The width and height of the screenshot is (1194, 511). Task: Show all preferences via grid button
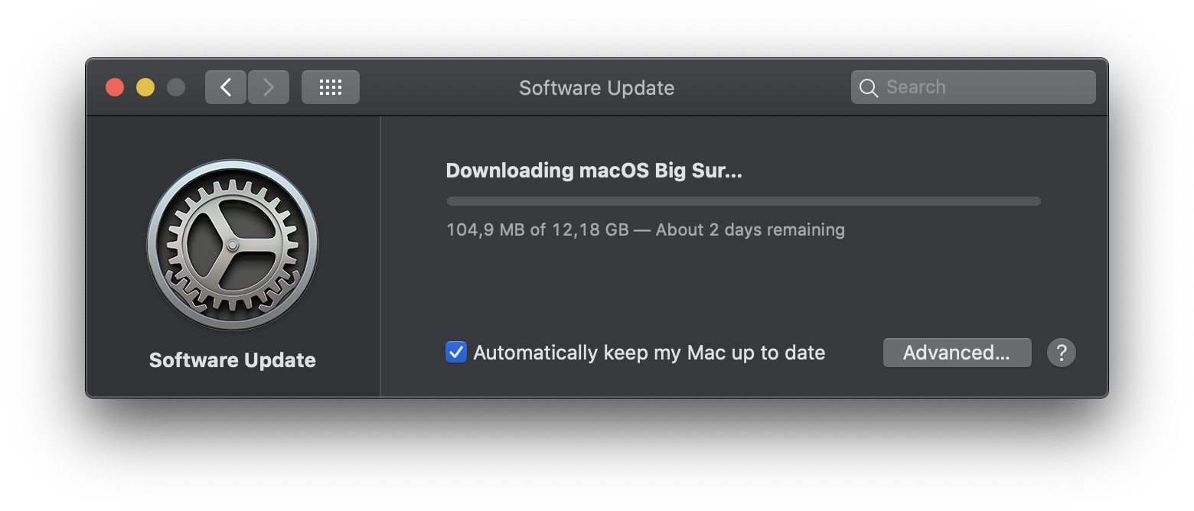pyautogui.click(x=331, y=87)
